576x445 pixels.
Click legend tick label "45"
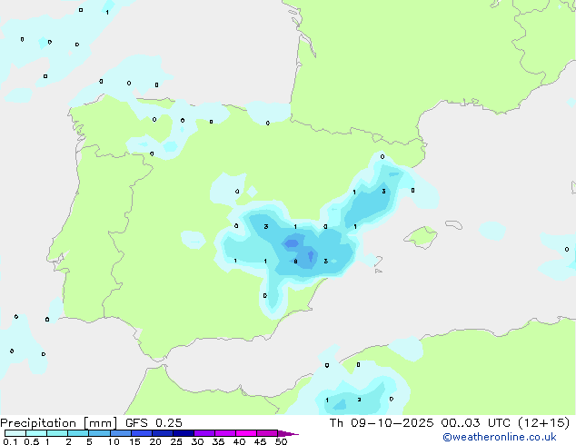(260, 441)
